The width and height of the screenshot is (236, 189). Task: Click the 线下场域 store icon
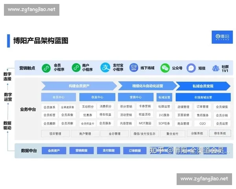coord(134,68)
